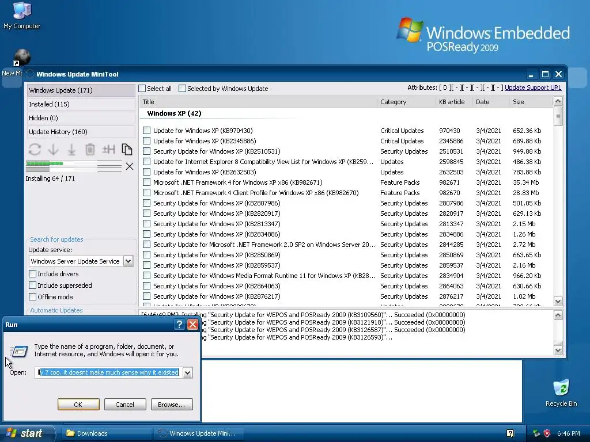590x442 pixels.
Task: Click the Windows Update MiniTool title icon
Action: (x=30, y=74)
